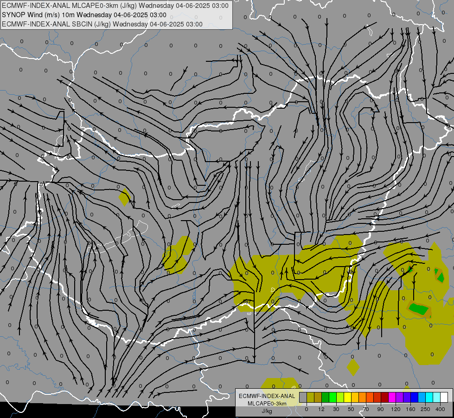Select the dark red legend swatch
The height and width of the screenshot is (418, 454).
(385, 397)
